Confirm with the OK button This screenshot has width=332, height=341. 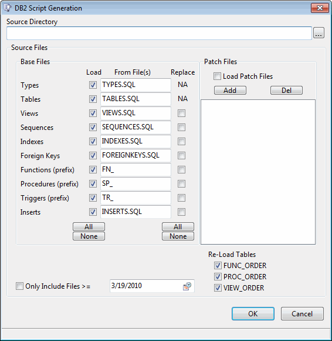pos(253,313)
